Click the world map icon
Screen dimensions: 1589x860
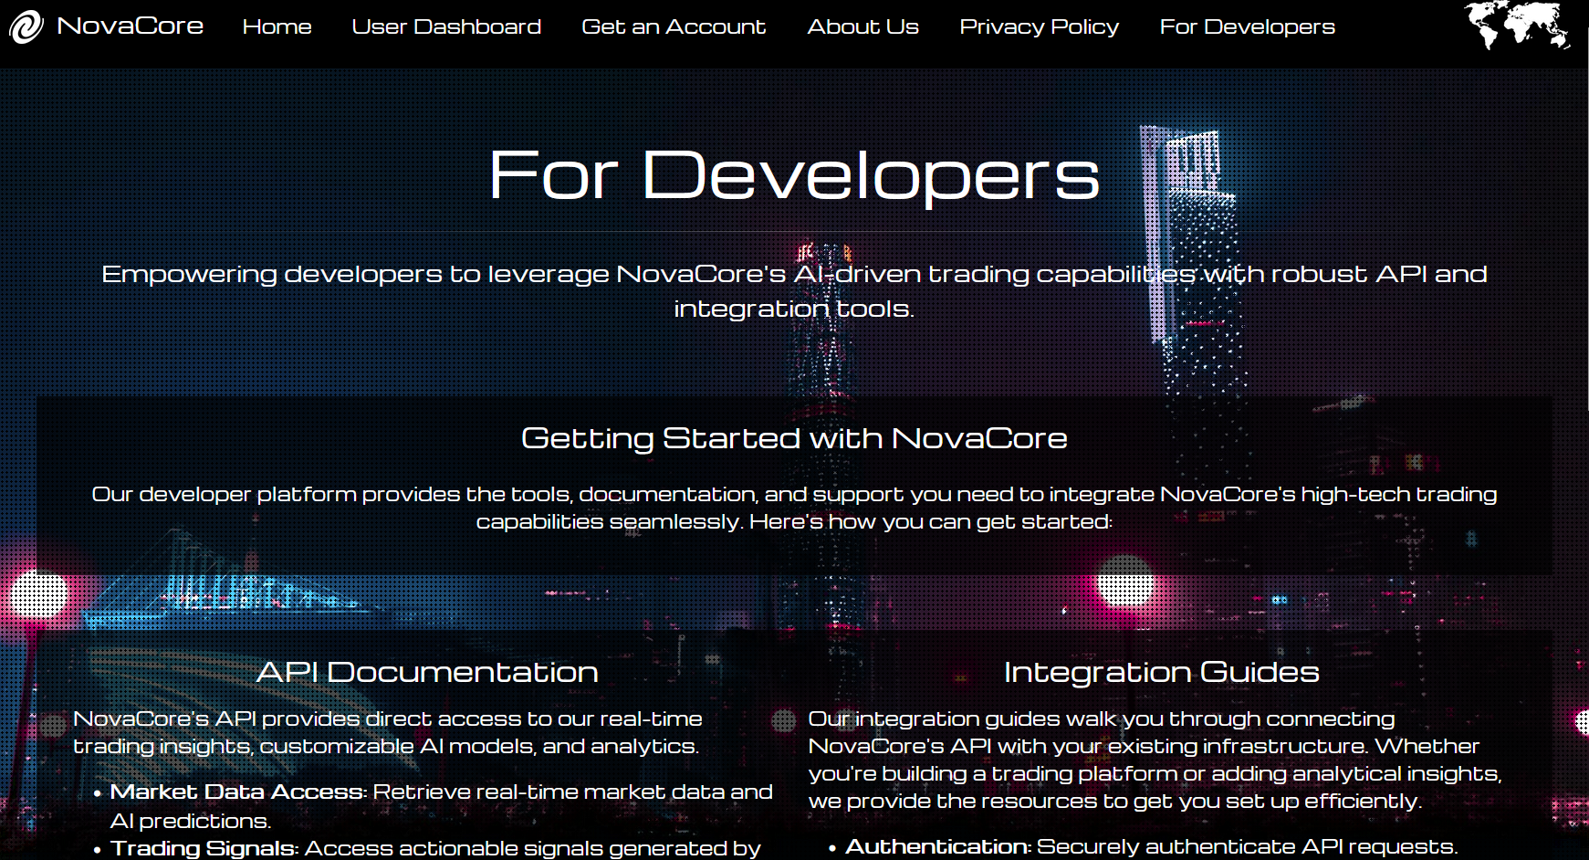tap(1516, 26)
